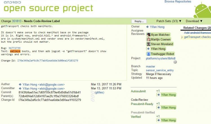Click Iliyan Malchev's reviewer avatar
This screenshot has height=124, width=211.
click(x=149, y=35)
